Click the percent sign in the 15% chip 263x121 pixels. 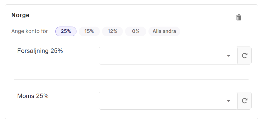pyautogui.click(x=92, y=31)
